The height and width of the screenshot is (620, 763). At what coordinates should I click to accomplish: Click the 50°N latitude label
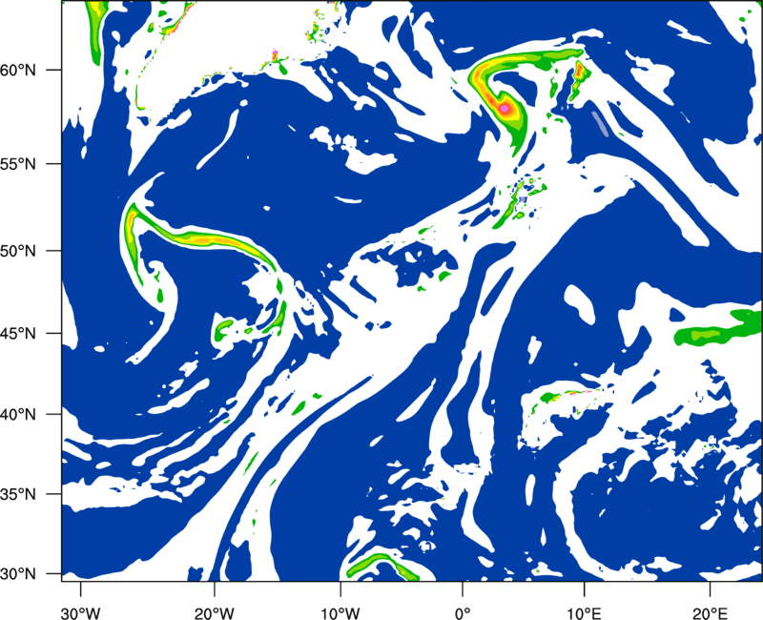click(18, 251)
